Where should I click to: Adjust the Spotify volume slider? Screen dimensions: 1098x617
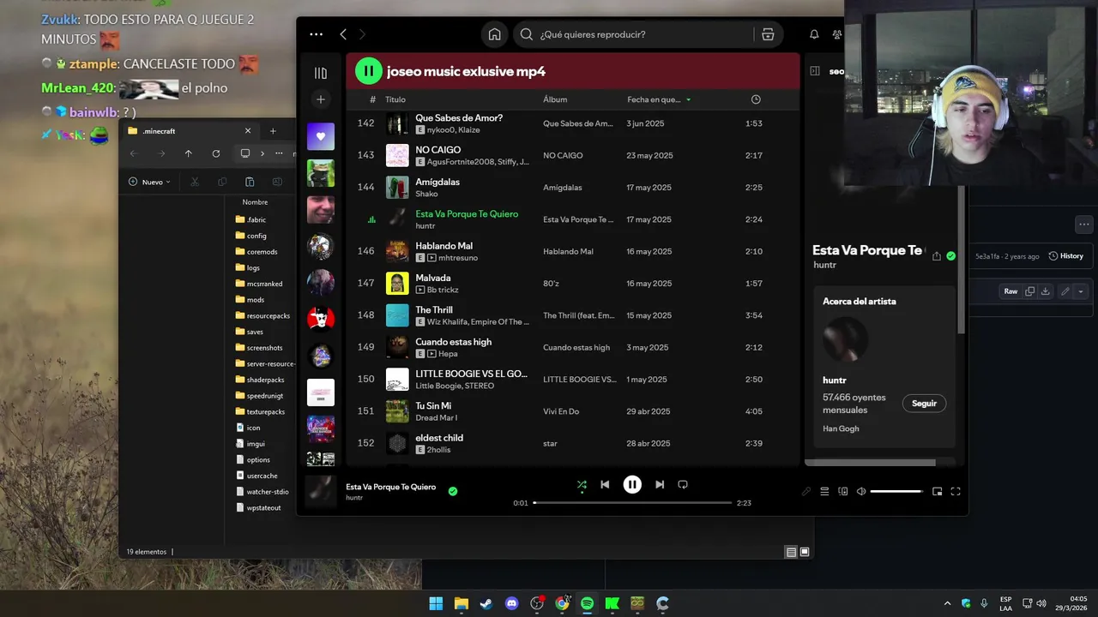(896, 491)
